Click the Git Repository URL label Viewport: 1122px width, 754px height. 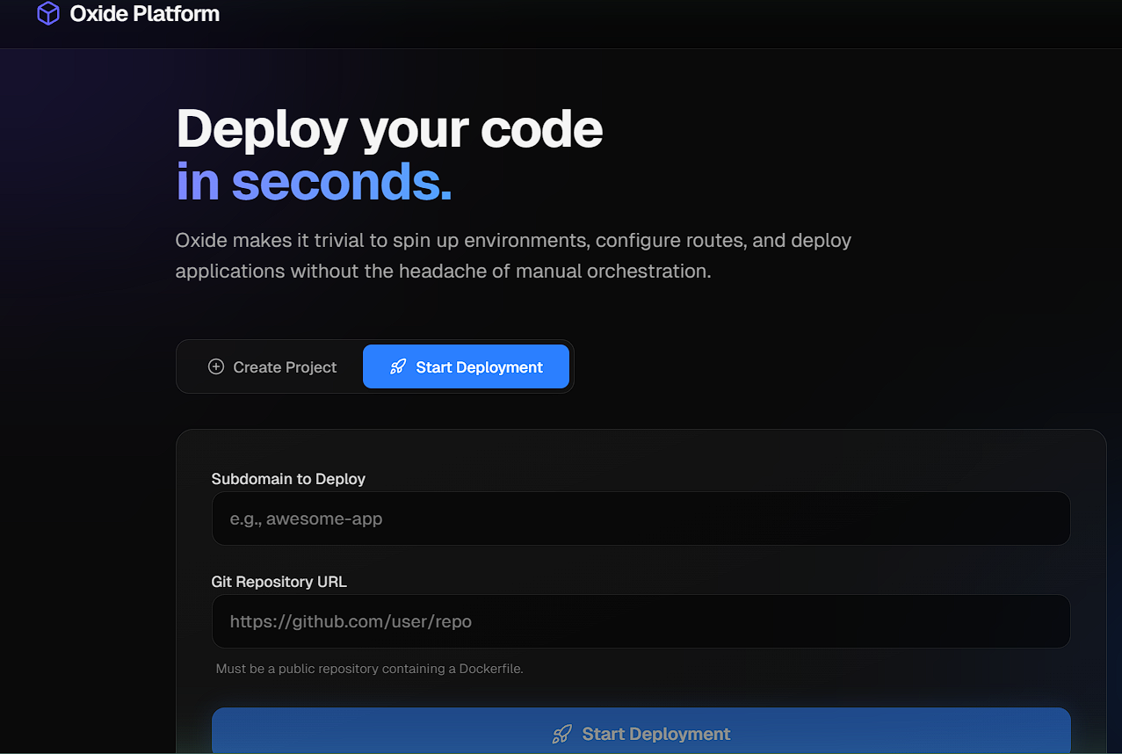(279, 582)
